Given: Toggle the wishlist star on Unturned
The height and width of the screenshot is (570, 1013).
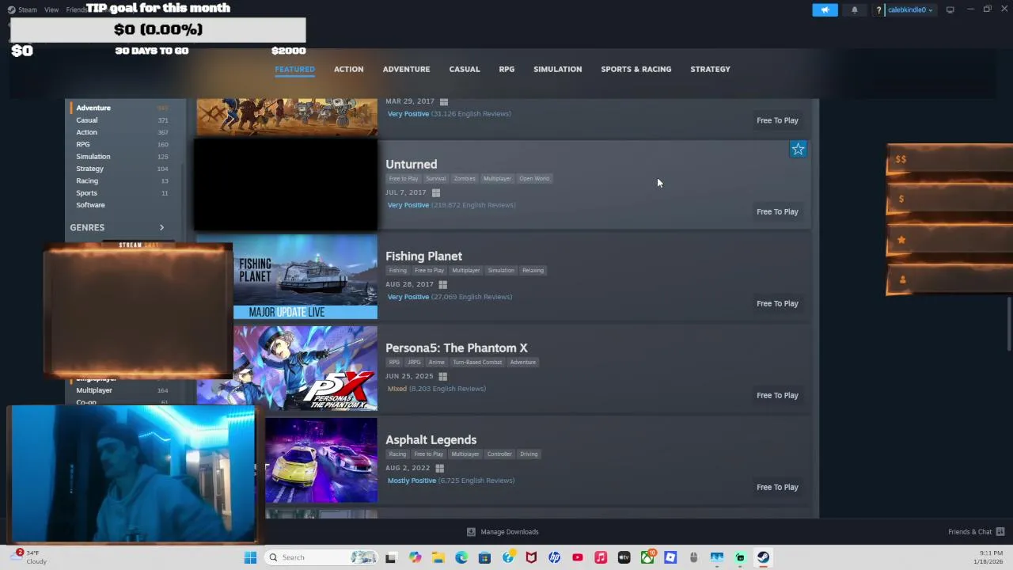Looking at the screenshot, I should tap(798, 149).
